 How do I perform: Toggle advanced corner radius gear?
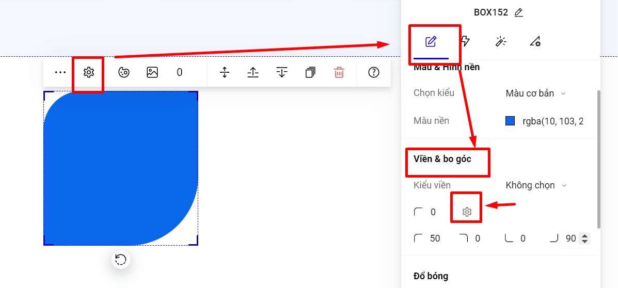click(467, 212)
